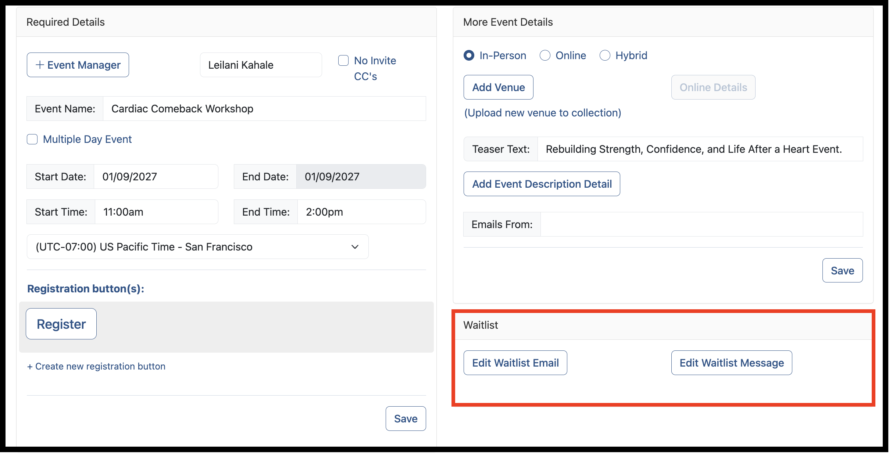The image size is (889, 454).
Task: Click the Waitlist panel header
Action: click(663, 325)
